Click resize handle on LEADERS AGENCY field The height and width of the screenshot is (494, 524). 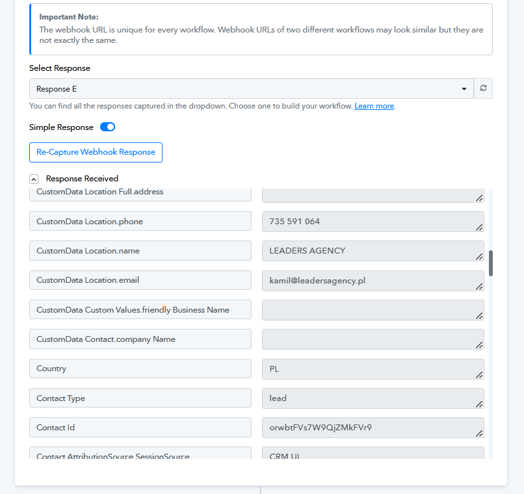[x=479, y=257]
